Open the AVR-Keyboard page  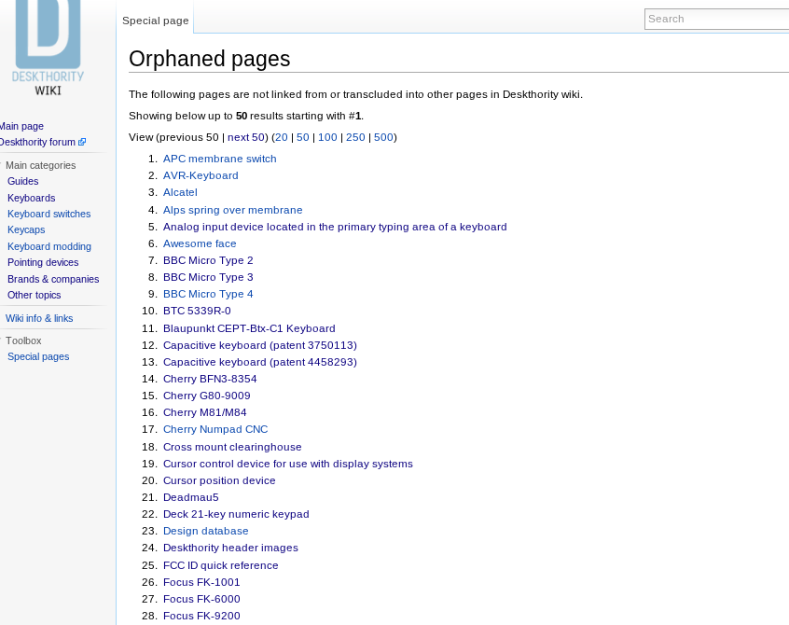(201, 175)
